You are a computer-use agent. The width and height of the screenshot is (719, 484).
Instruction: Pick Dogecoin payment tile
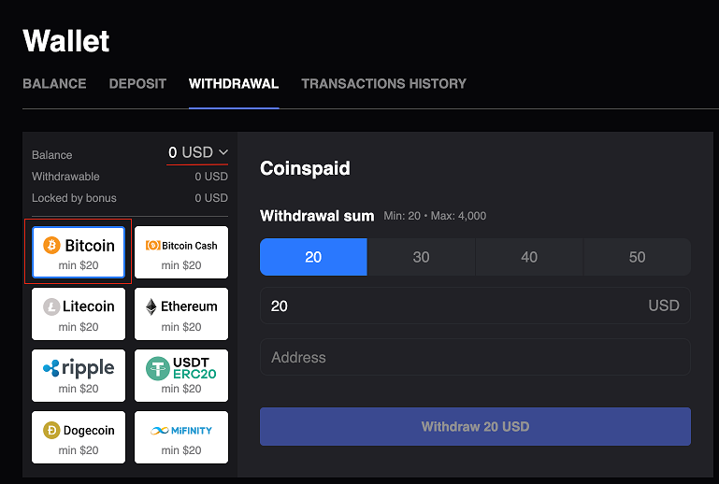pyautogui.click(x=79, y=437)
